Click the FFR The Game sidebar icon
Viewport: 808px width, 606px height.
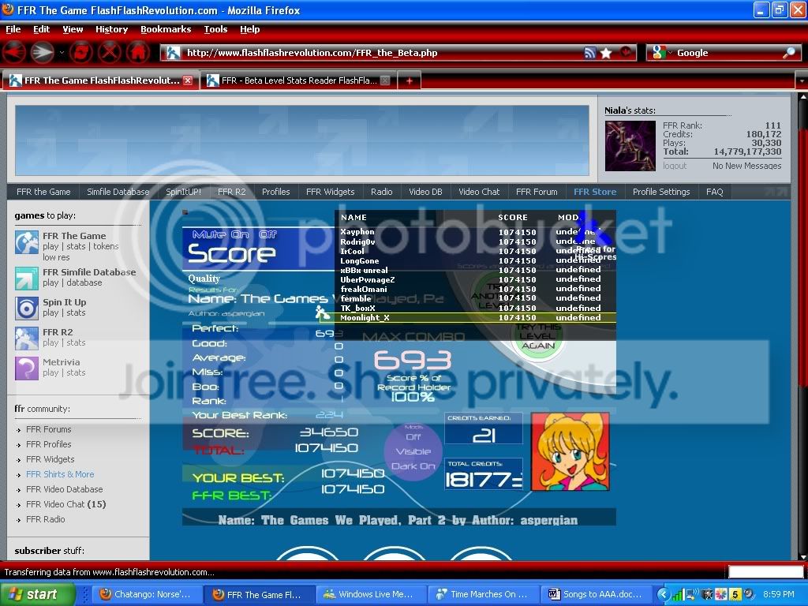coord(27,242)
